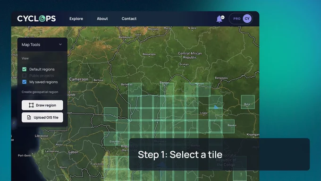321x181 pixels.
Task: Select the tile near Etoumbi
Action: pyautogui.click(x=110, y=139)
